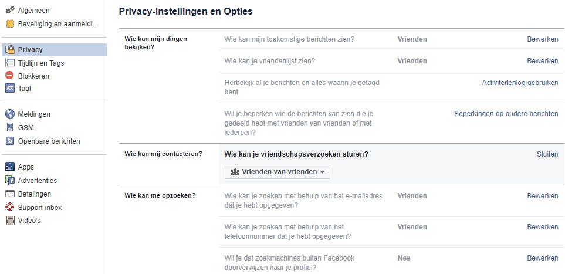Click the Blokkeren red stop icon
Image resolution: width=565 pixels, height=274 pixels.
[9, 76]
